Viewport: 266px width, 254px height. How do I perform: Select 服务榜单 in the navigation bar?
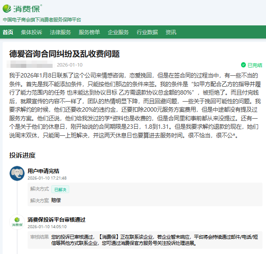pyautogui.click(x=89, y=32)
